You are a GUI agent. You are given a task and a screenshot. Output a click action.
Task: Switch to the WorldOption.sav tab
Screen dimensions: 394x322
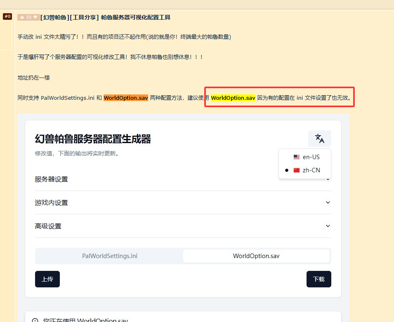[x=256, y=256]
